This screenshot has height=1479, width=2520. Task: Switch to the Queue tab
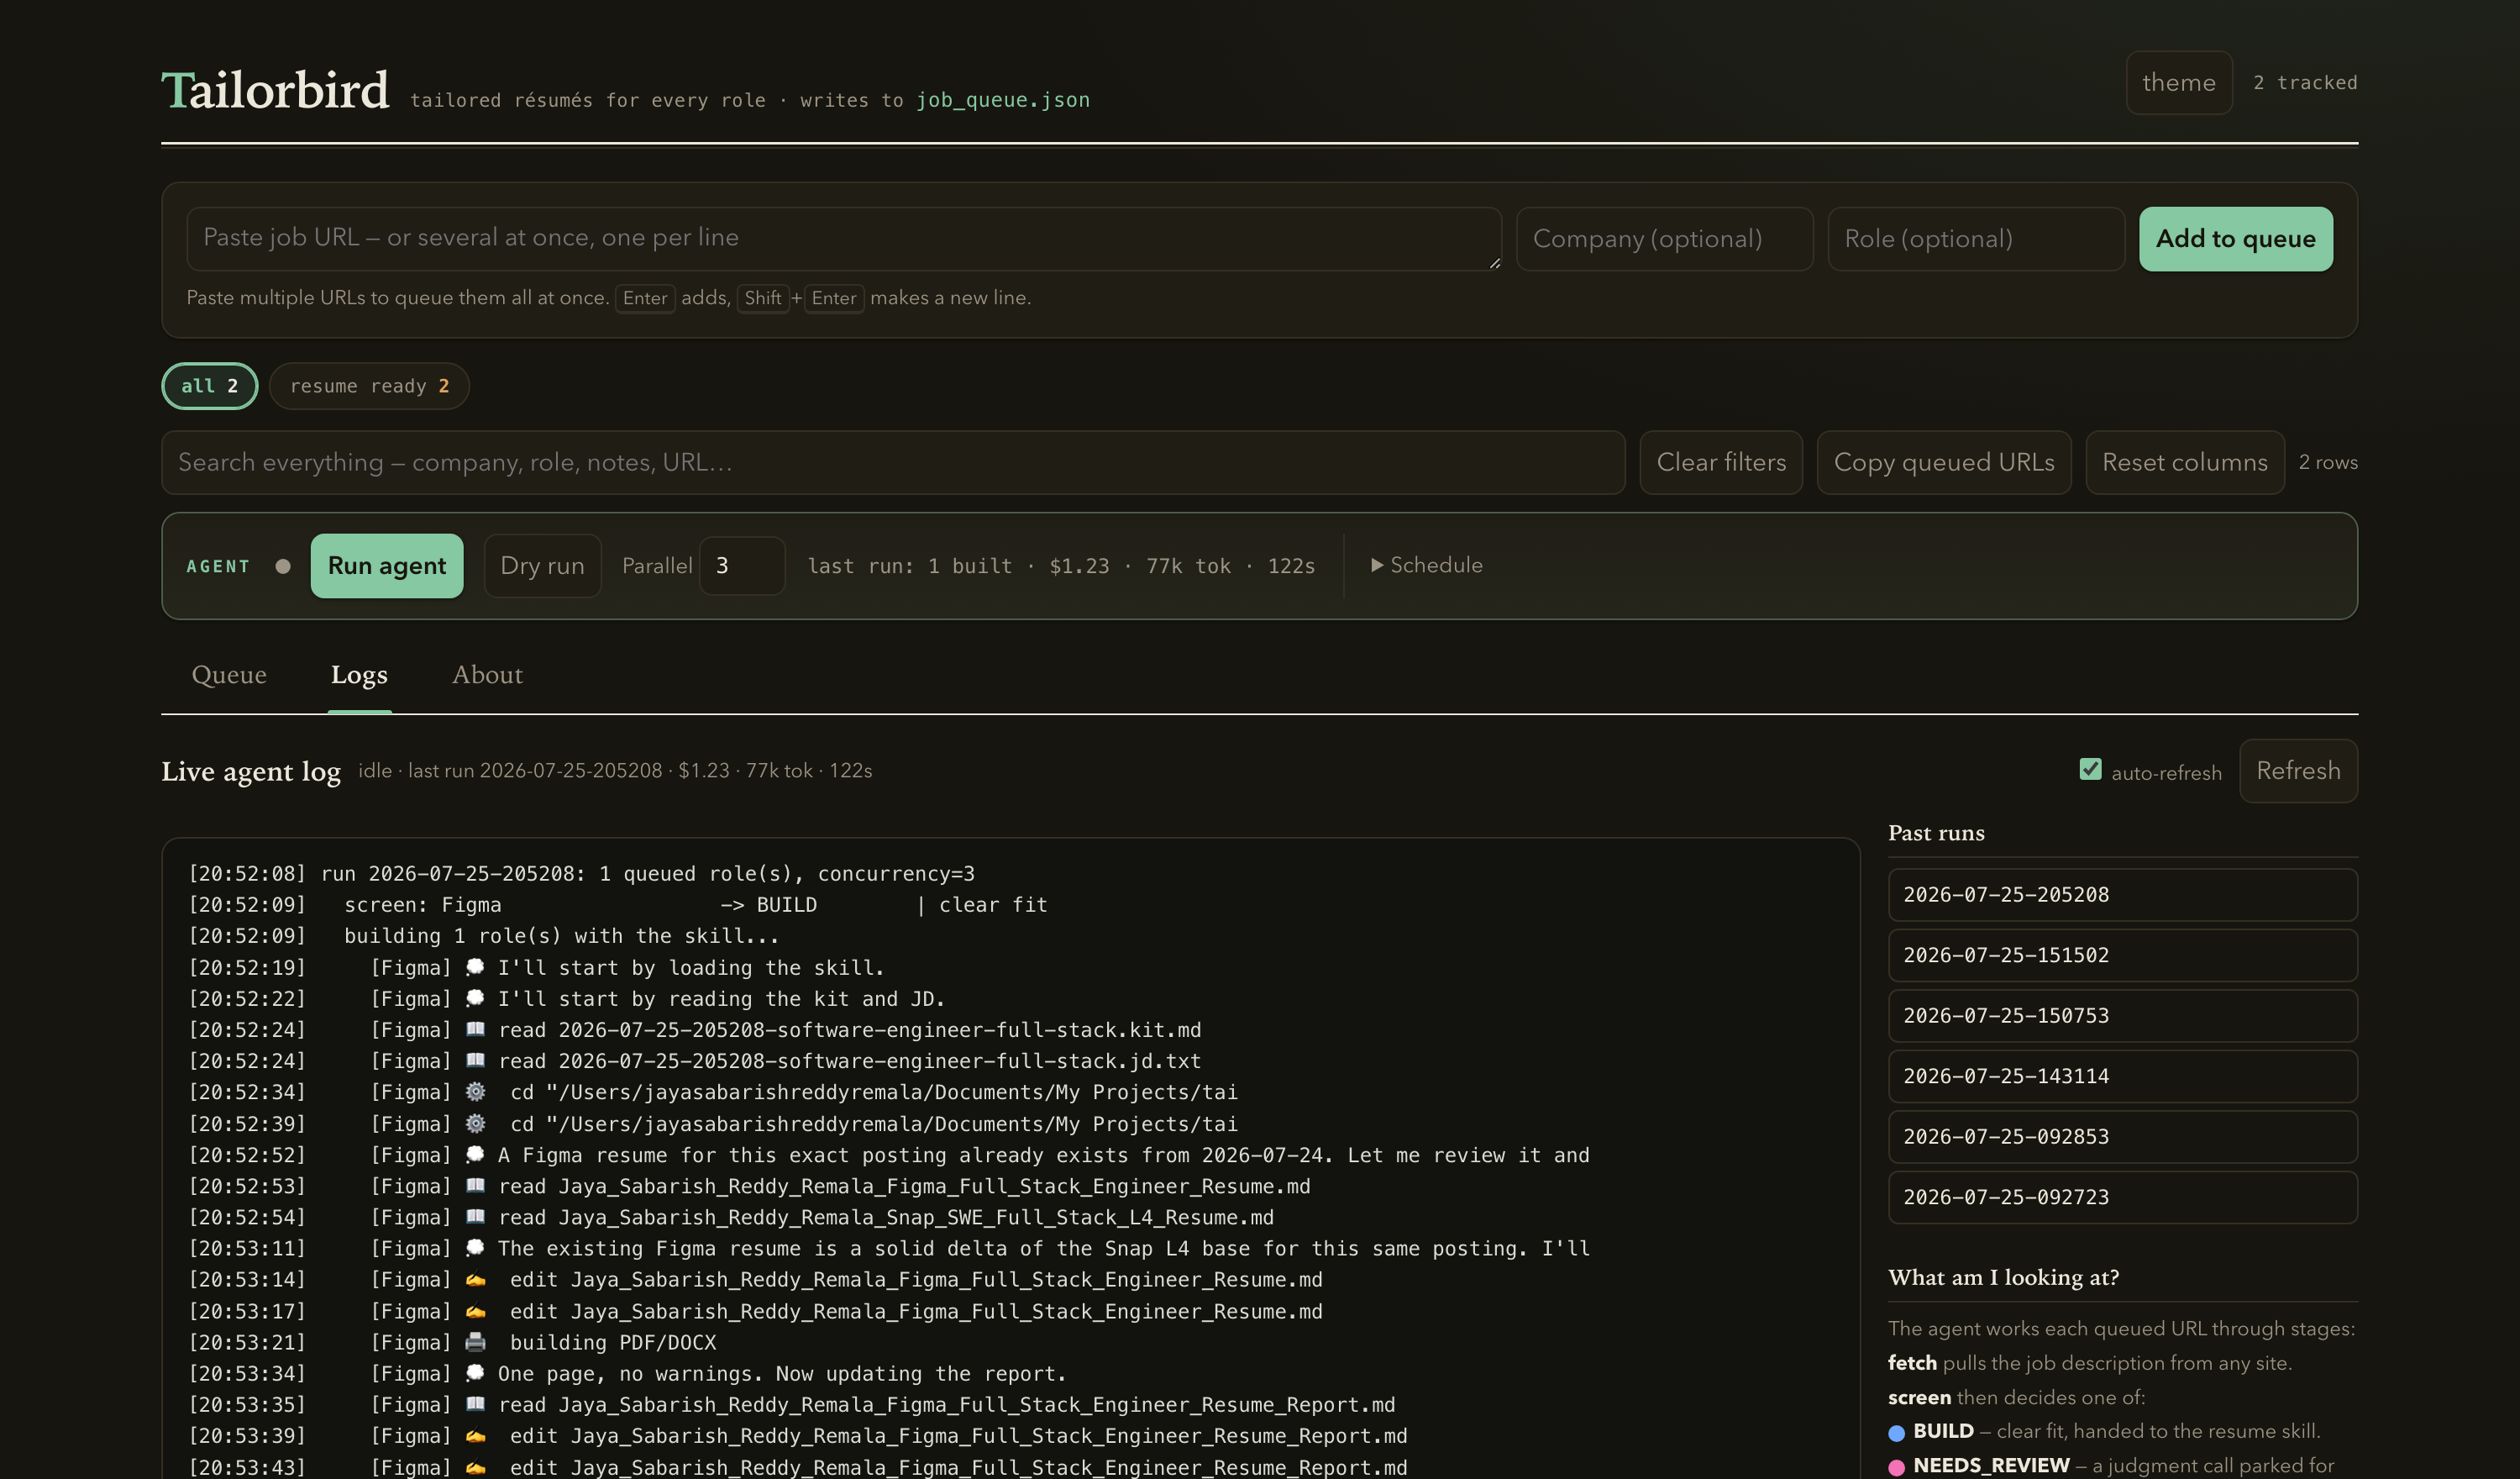pos(229,675)
